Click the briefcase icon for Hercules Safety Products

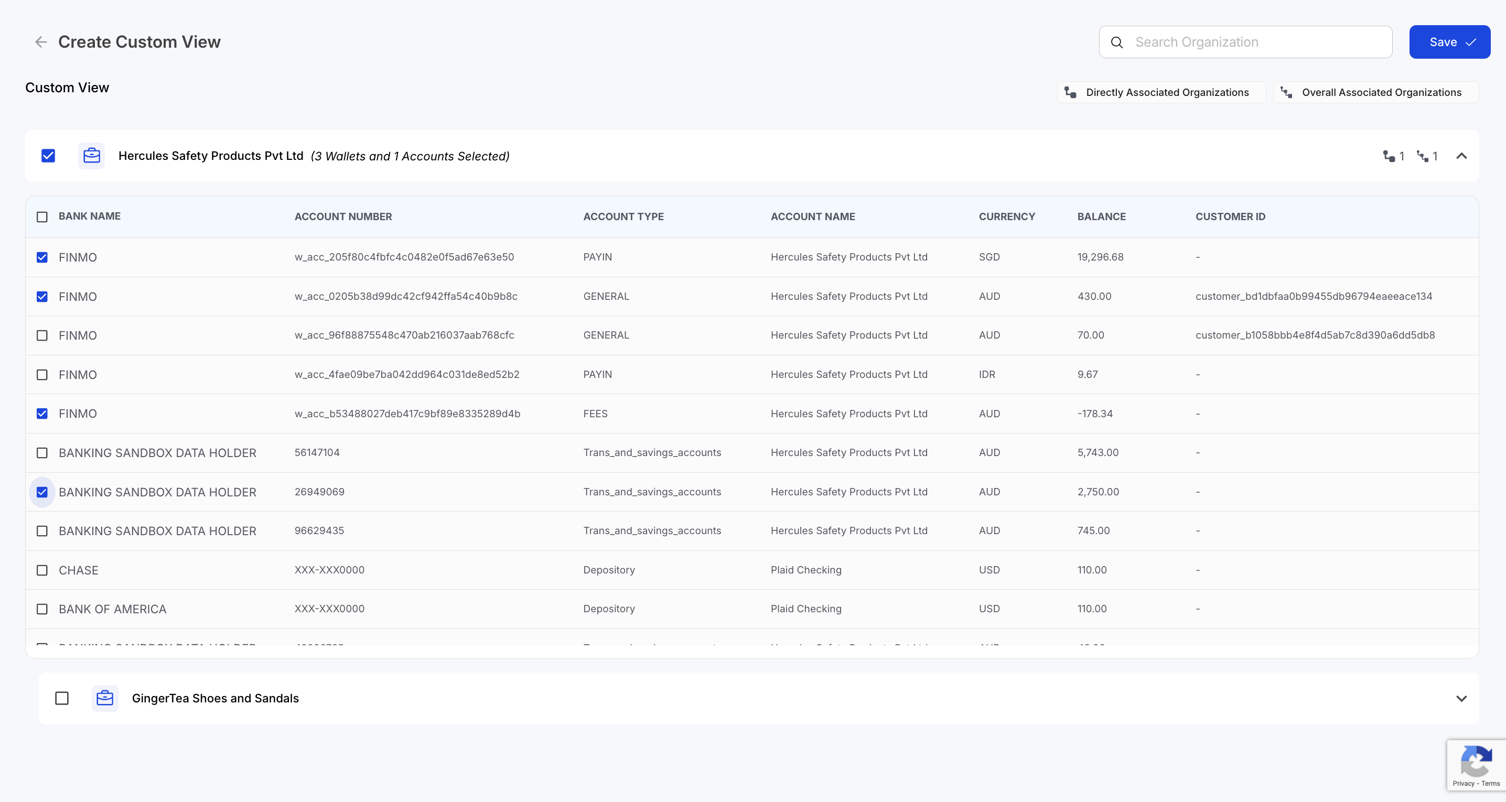point(92,156)
